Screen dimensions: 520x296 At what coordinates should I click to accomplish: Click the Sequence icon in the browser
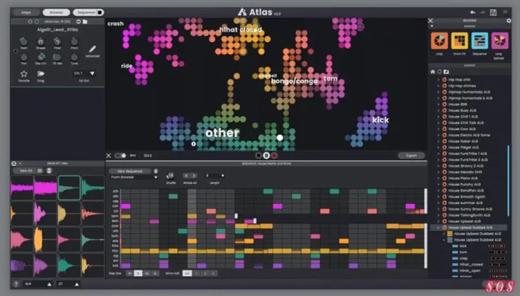click(479, 40)
